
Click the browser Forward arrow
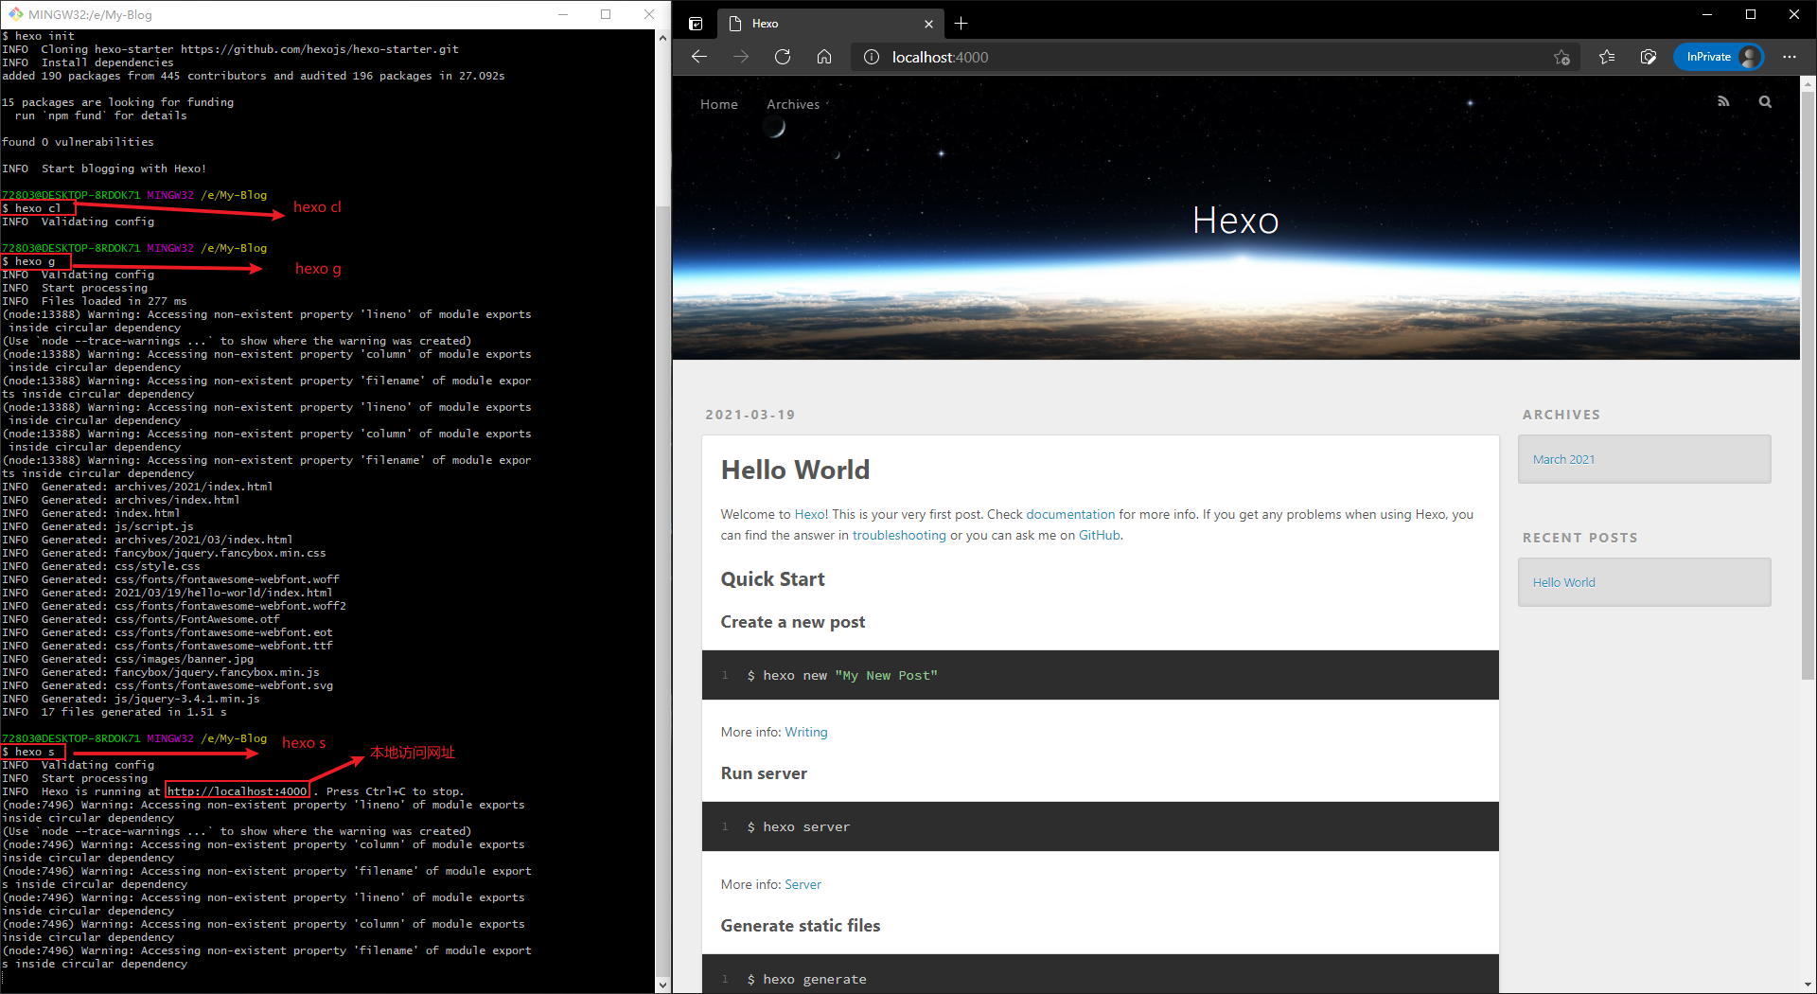[741, 57]
